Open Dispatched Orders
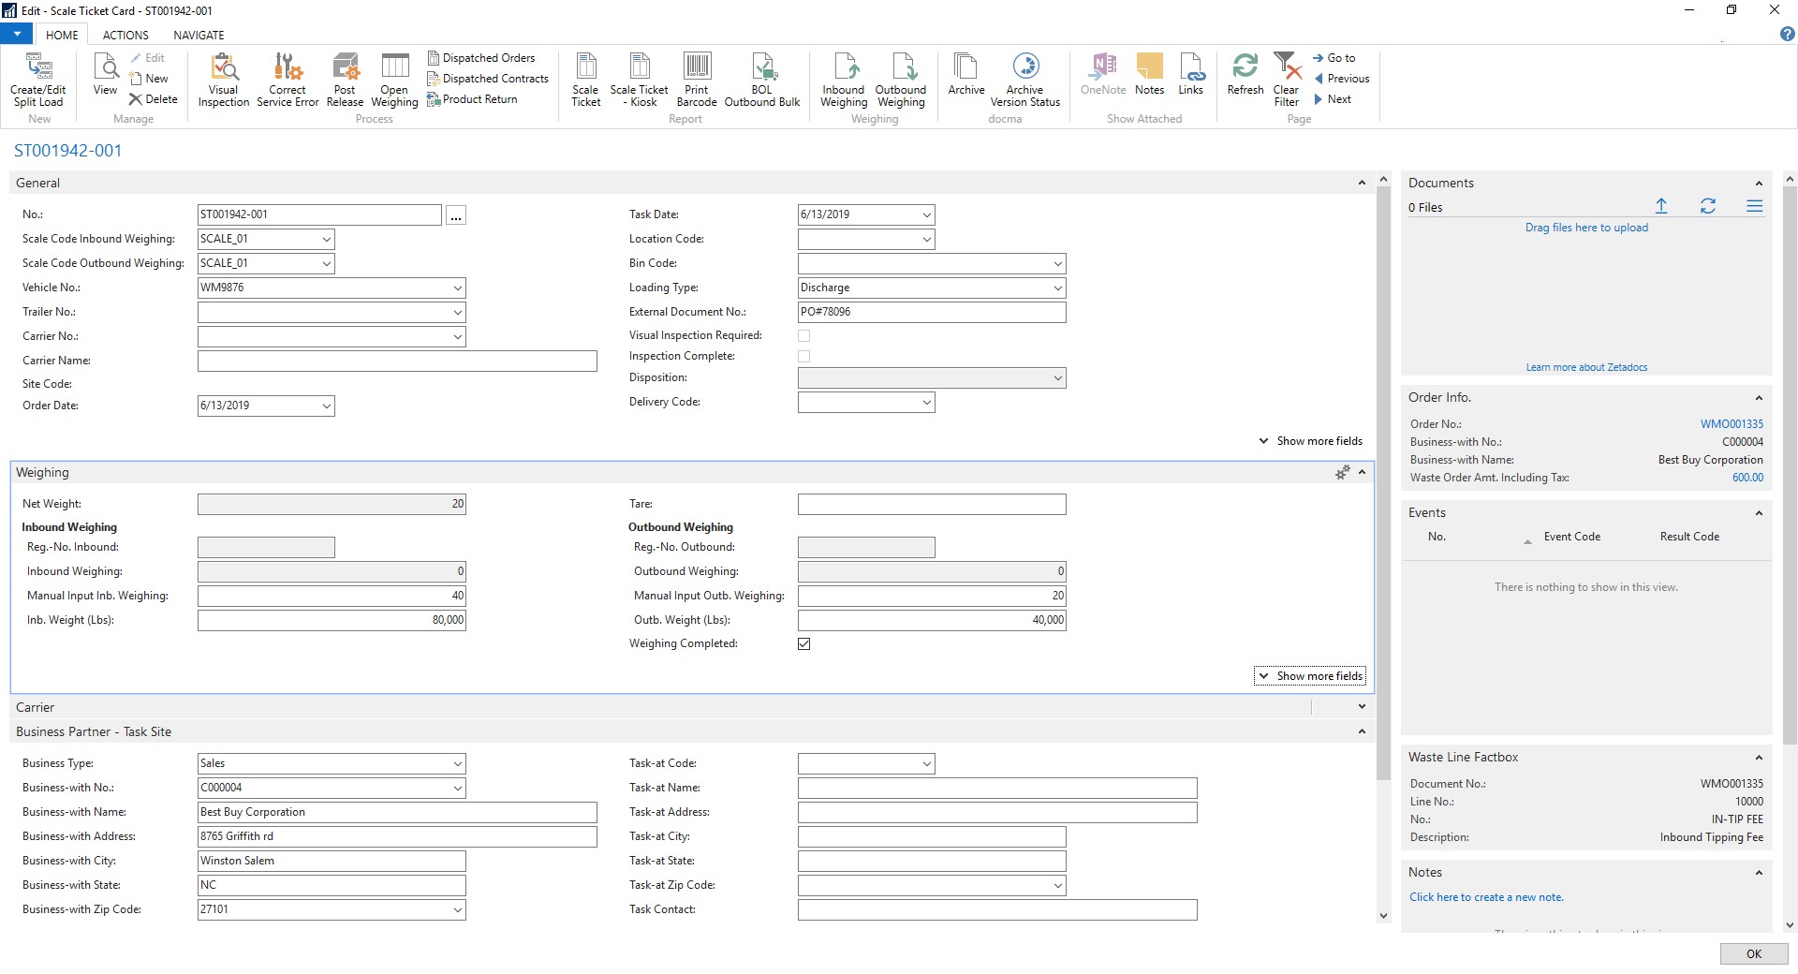 click(x=481, y=58)
